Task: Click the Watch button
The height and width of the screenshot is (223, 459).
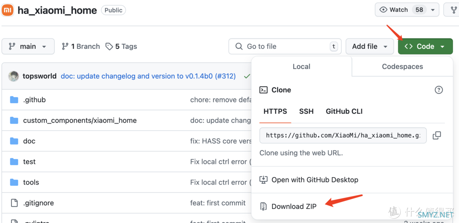Action: pyautogui.click(x=407, y=10)
